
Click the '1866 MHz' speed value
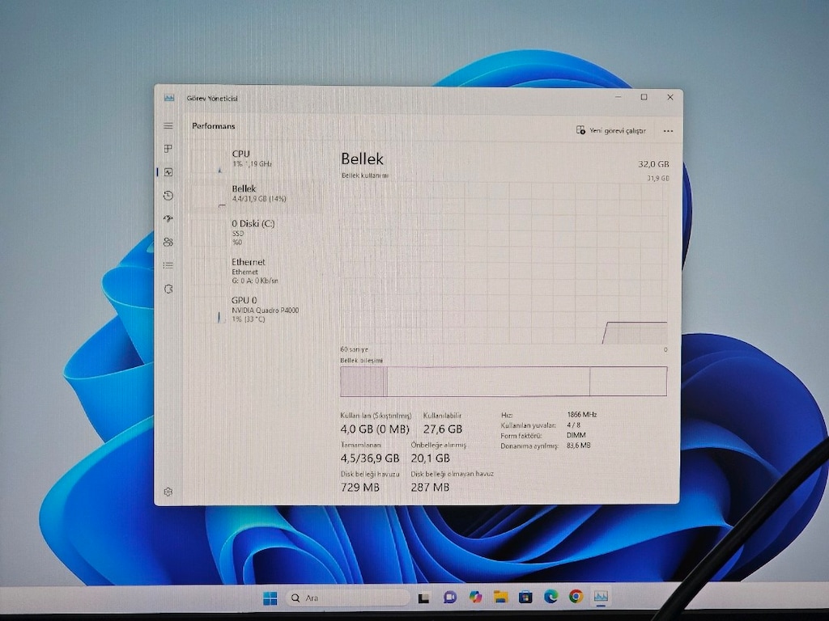(x=581, y=415)
